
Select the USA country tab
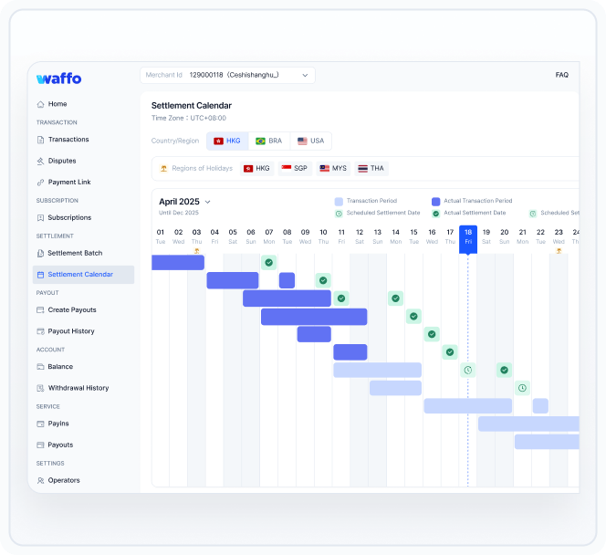[x=310, y=141]
